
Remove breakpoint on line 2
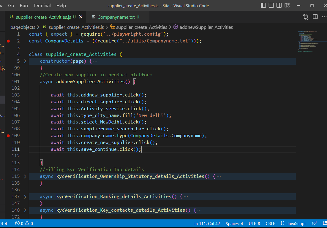pos(8,41)
